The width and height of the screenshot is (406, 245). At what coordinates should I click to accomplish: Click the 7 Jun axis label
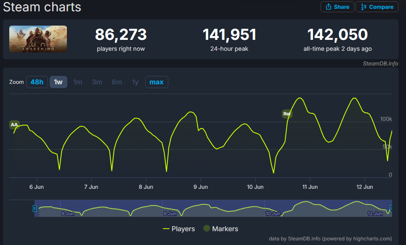(91, 187)
